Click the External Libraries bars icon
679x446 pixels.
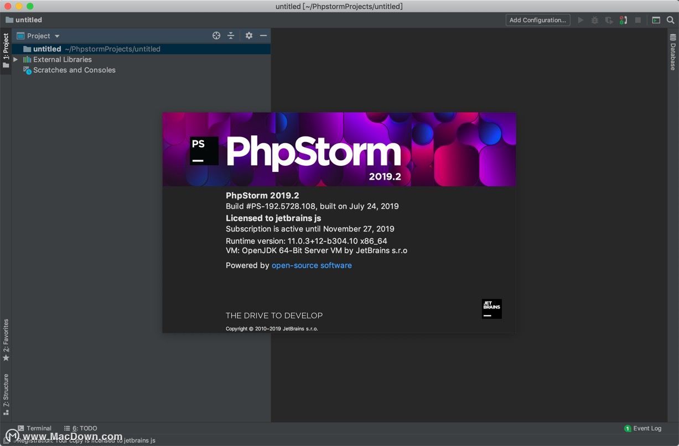tap(27, 59)
